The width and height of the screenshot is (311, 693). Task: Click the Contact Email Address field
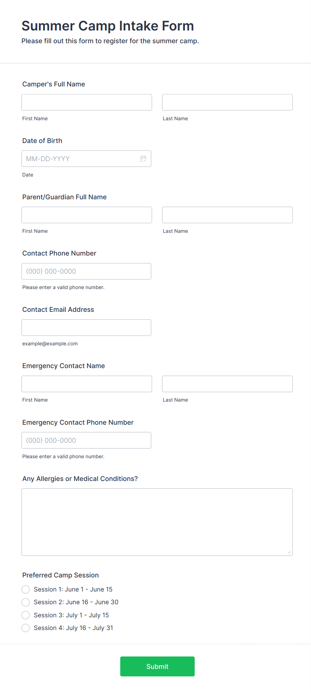pos(86,328)
